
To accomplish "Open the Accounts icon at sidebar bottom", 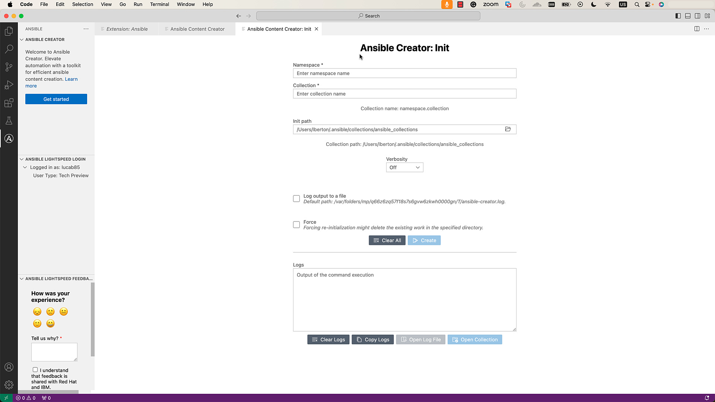I will coord(9,367).
